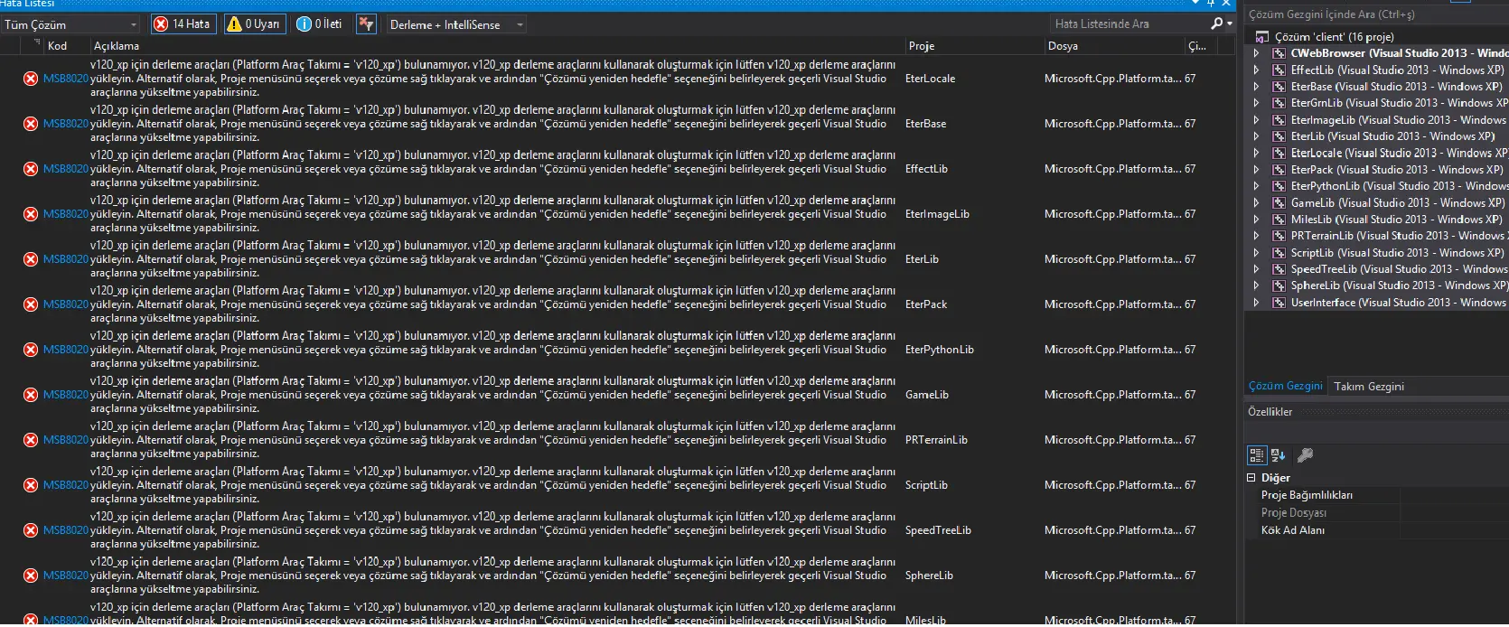1509x627 pixels.
Task: Click the Hata Listesinde Ara search field
Action: (1129, 24)
